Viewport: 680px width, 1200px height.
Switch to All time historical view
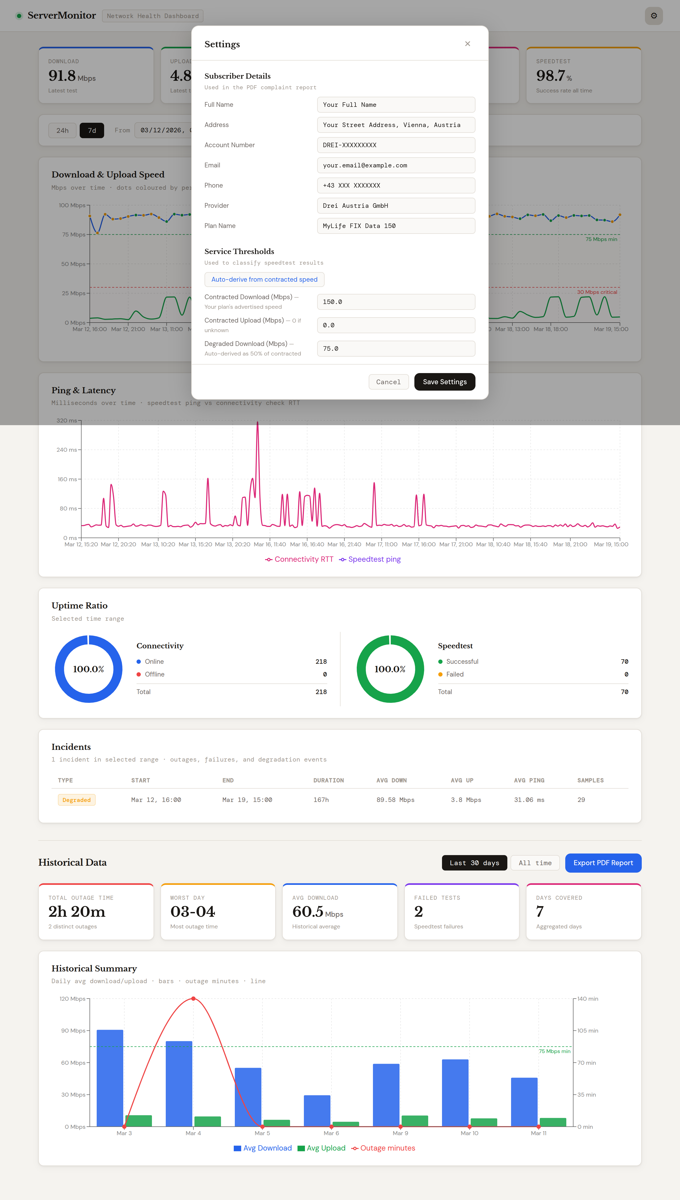[x=535, y=863]
